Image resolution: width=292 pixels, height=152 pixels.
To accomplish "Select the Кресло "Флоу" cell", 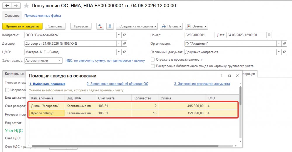I will tap(47, 113).
